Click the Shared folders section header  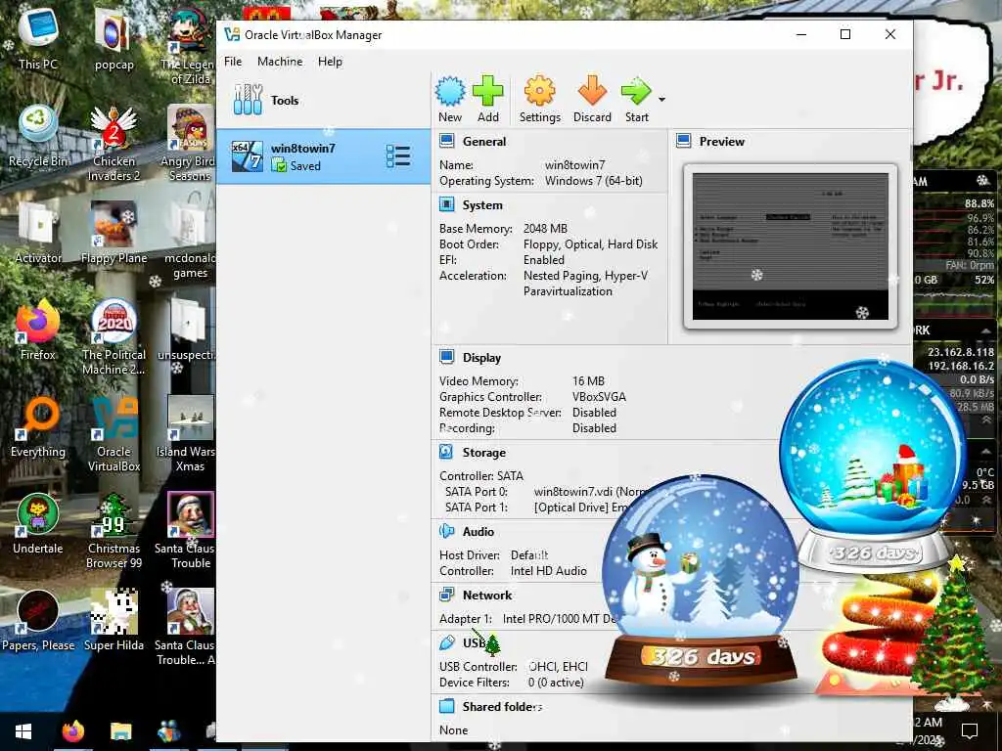tap(502, 707)
